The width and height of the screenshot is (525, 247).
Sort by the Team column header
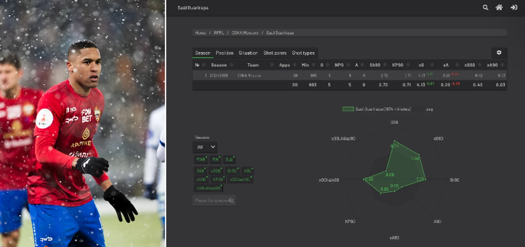click(x=253, y=65)
